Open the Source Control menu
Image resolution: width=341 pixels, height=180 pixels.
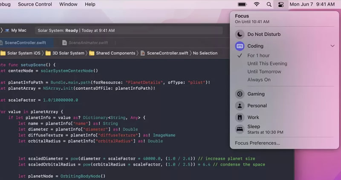tap(35, 4)
